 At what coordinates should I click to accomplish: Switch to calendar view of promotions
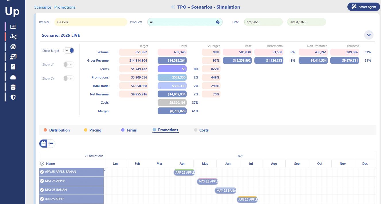[x=43, y=144]
